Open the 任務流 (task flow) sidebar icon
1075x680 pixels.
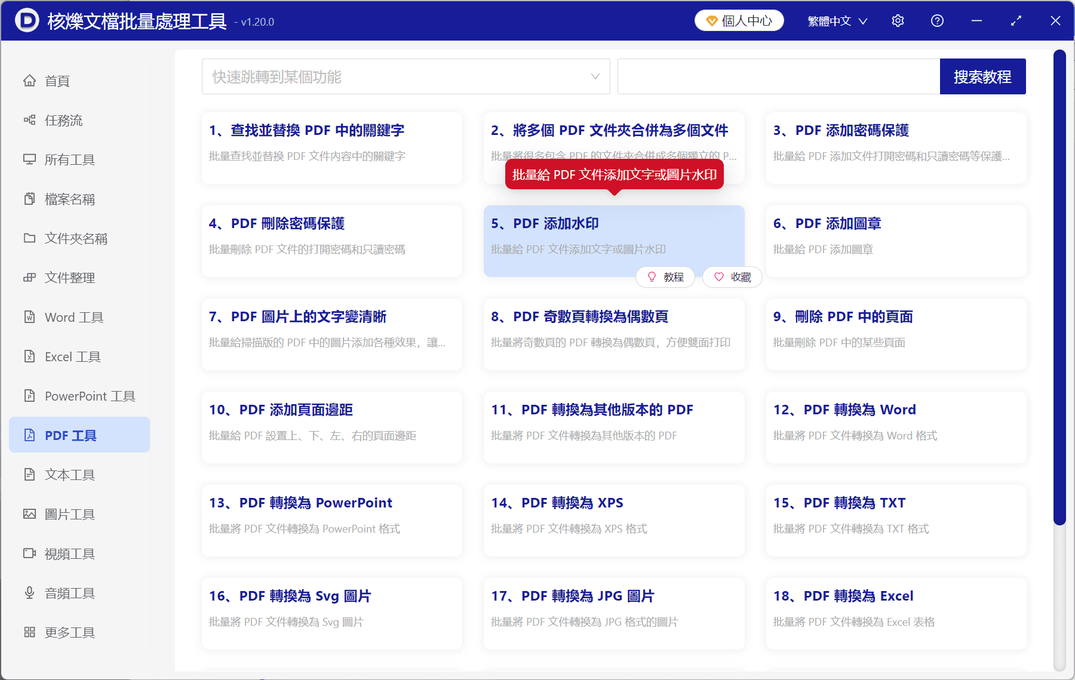click(30, 120)
